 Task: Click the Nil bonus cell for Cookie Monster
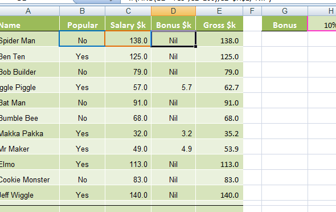173,178
